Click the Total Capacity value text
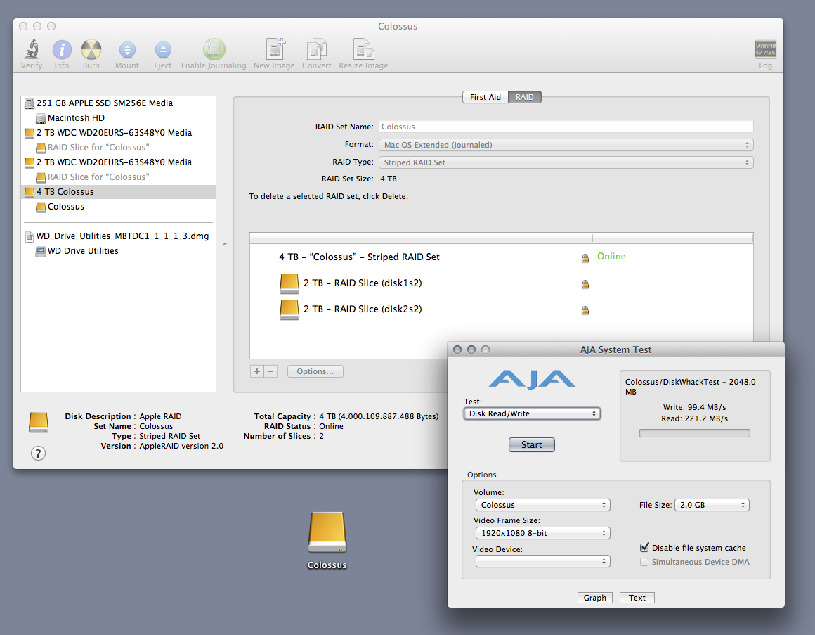 point(379,416)
